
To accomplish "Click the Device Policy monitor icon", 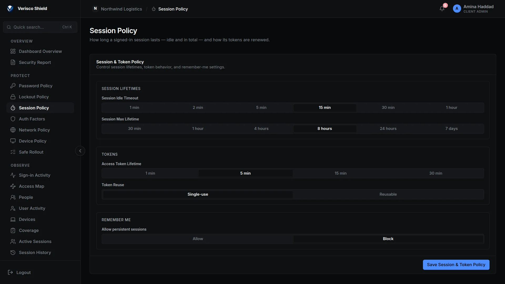I will tap(13, 141).
